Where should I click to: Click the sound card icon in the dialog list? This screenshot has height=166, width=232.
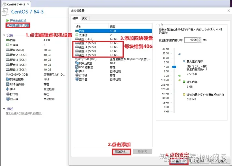coord(77,71)
